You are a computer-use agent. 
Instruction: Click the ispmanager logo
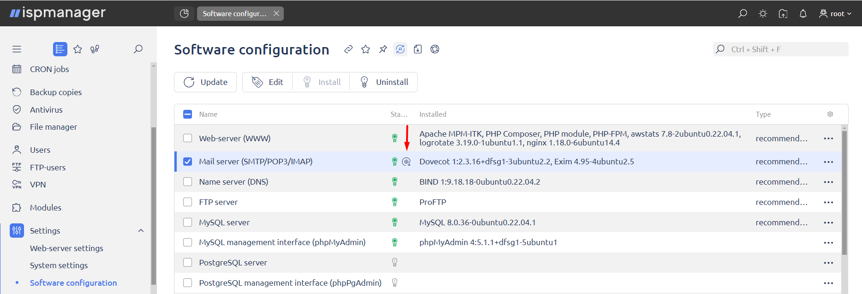pyautogui.click(x=58, y=13)
